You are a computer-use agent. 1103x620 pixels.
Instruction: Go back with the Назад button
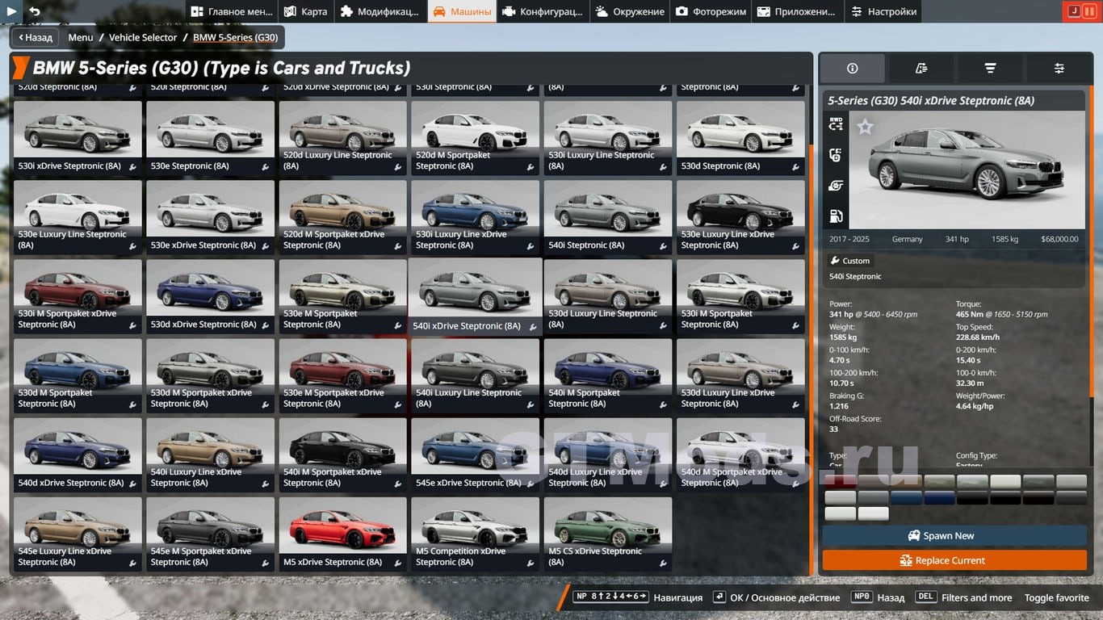coord(35,37)
